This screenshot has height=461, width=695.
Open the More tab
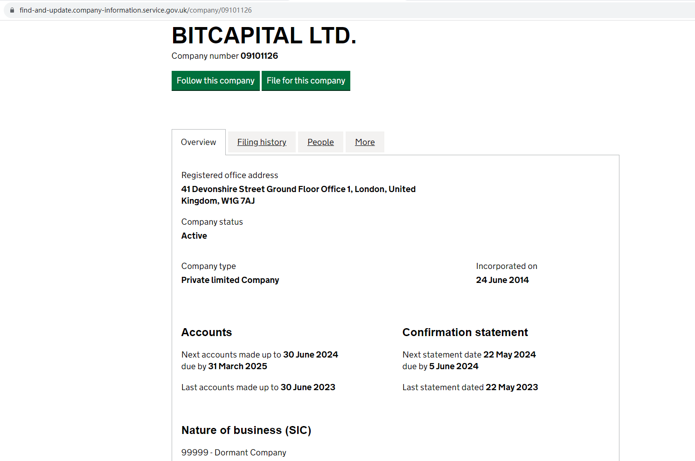(x=365, y=142)
